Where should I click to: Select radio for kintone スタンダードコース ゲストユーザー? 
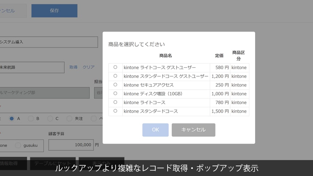tap(115, 76)
